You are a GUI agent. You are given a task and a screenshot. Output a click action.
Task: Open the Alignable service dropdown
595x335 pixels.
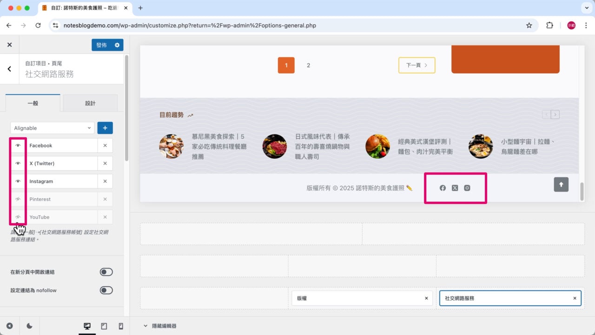pyautogui.click(x=52, y=127)
